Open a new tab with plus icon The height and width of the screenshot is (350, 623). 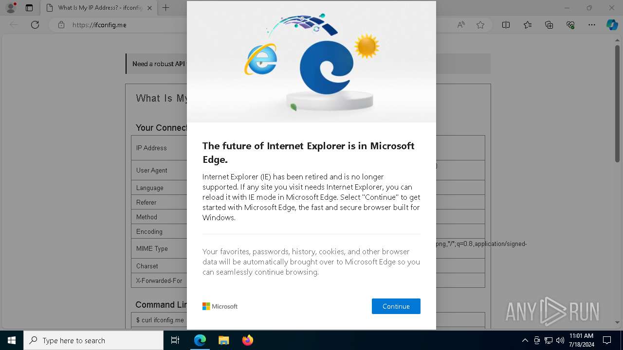165,8
